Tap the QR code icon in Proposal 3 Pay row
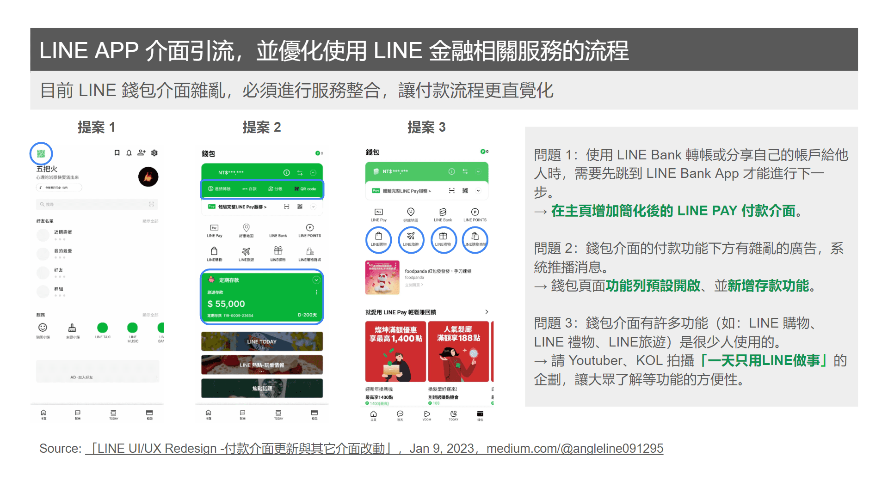 pos(465,190)
